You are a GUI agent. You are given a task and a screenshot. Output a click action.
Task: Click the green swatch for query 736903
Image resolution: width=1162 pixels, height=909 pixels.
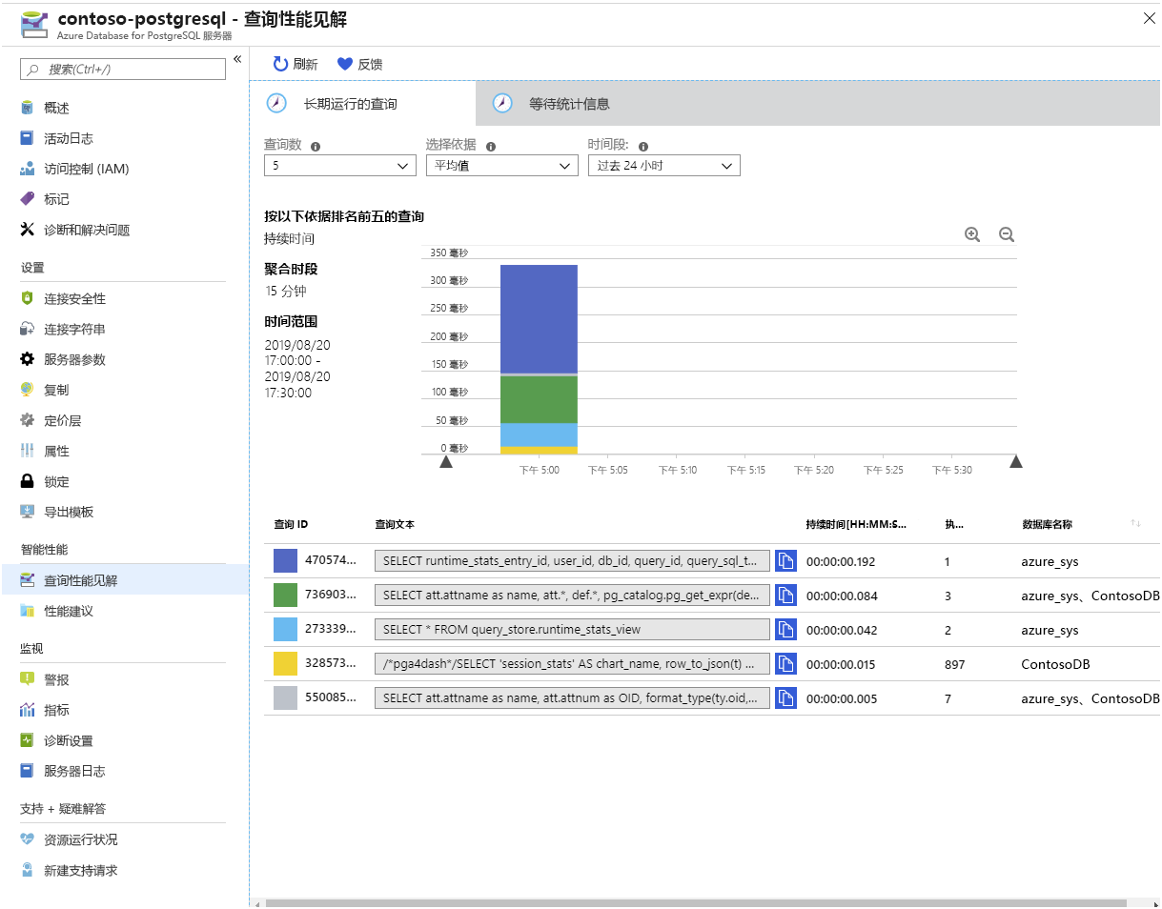tap(286, 596)
